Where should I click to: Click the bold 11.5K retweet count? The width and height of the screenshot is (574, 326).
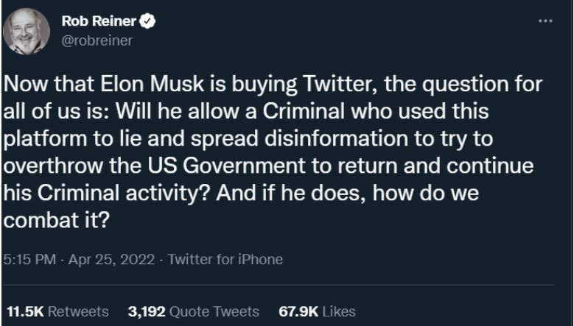point(24,311)
